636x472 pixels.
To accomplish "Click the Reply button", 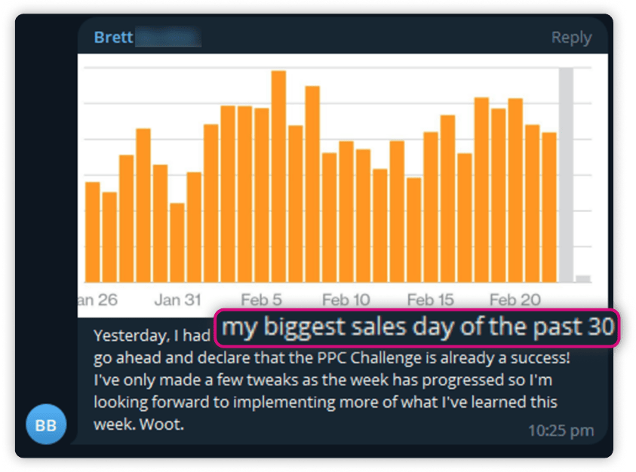I will pyautogui.click(x=571, y=38).
